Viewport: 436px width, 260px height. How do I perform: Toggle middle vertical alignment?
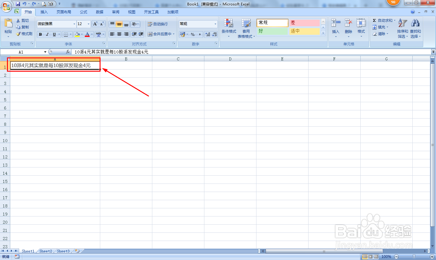point(119,24)
